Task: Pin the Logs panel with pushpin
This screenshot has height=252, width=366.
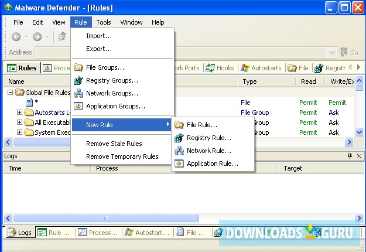Action: [350, 156]
